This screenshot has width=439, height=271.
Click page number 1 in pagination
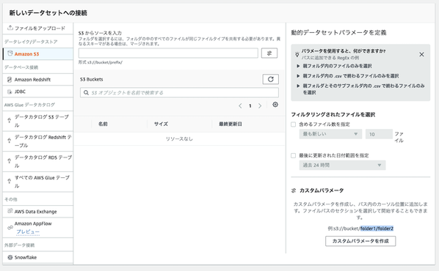tap(250, 106)
